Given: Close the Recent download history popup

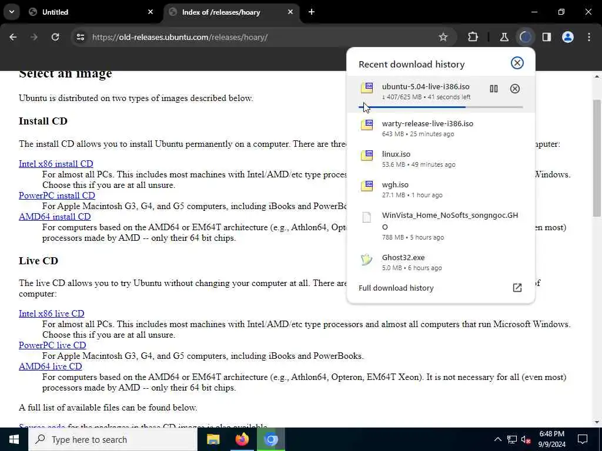Looking at the screenshot, I should [x=517, y=63].
